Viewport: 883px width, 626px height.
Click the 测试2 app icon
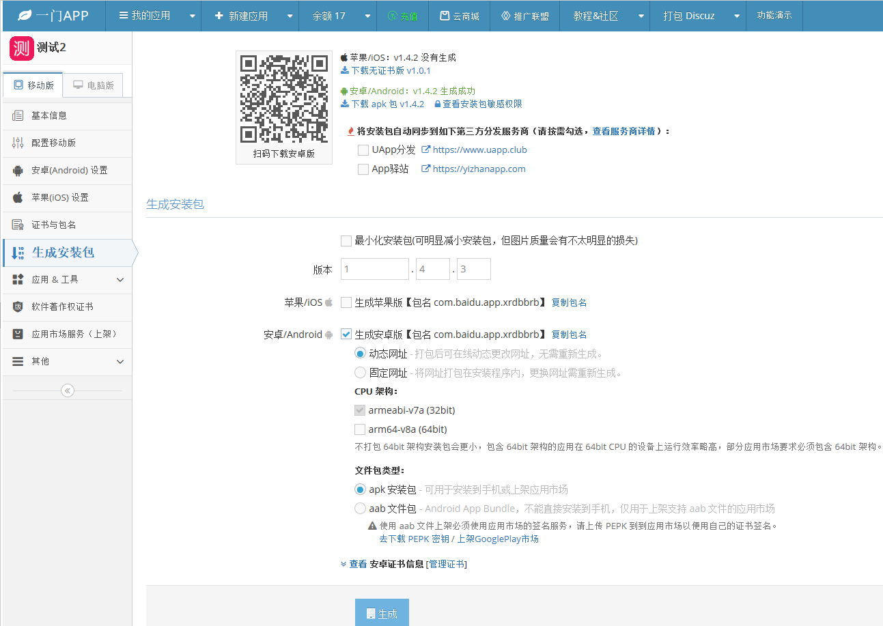tap(21, 48)
